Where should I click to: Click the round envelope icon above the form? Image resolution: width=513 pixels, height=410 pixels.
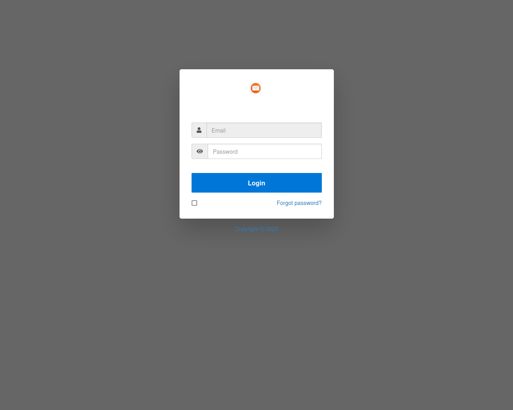tap(256, 88)
